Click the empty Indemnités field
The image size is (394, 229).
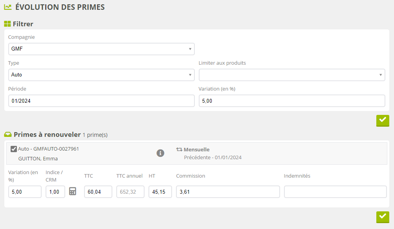(335, 192)
